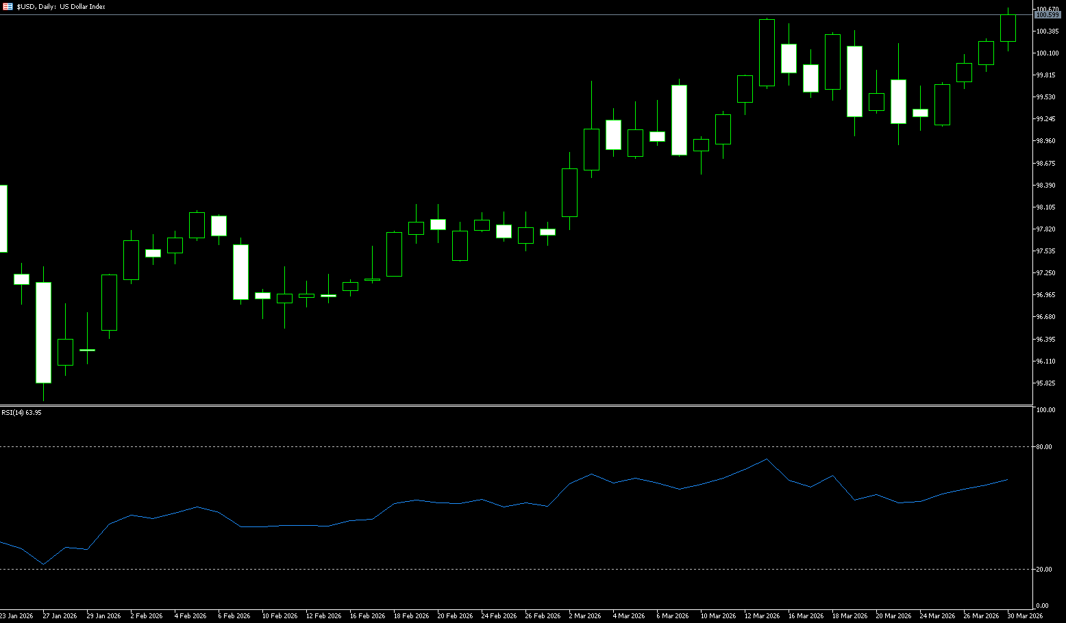Click the 27 Jan 2026 date label
1066x623 pixels.
pos(60,616)
